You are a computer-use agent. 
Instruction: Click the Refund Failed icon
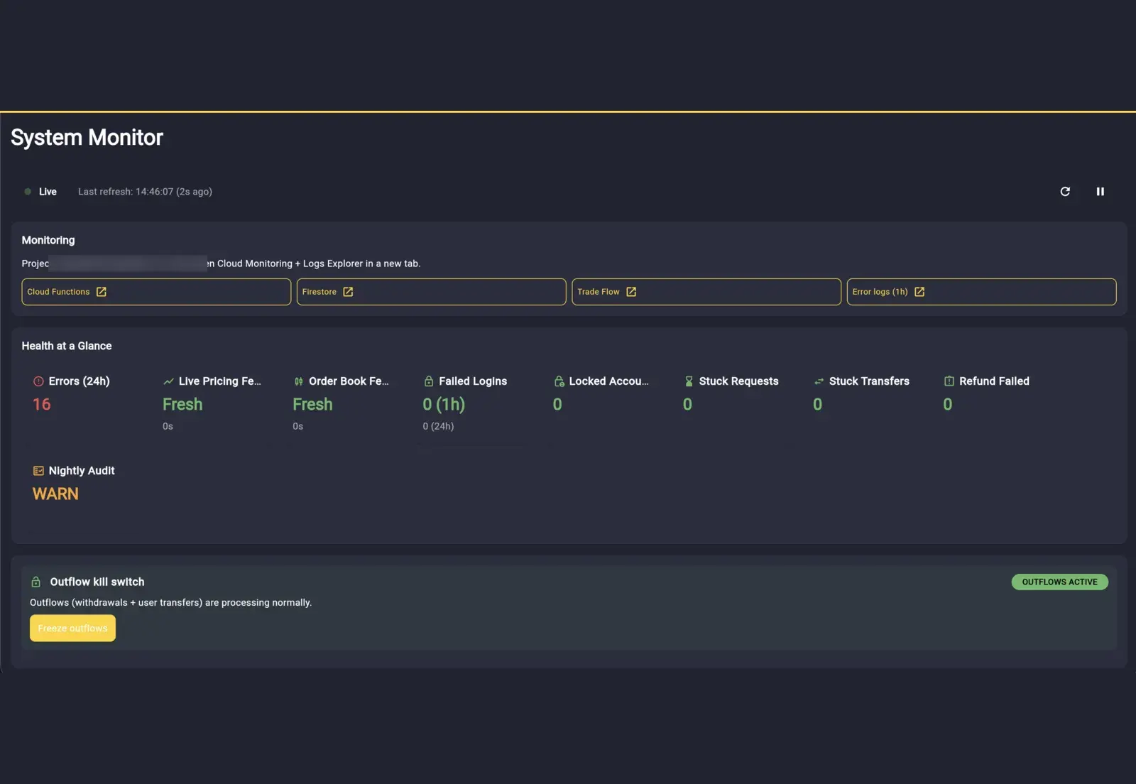coord(949,381)
